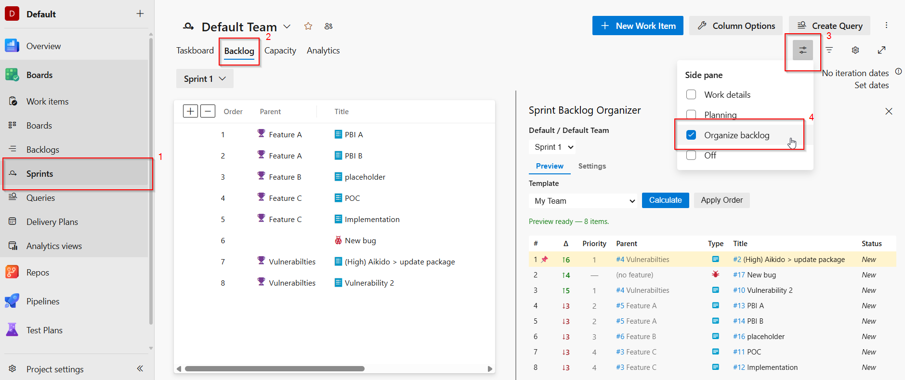The image size is (905, 380).
Task: Click the Title column header in backlog
Action: [x=341, y=111]
